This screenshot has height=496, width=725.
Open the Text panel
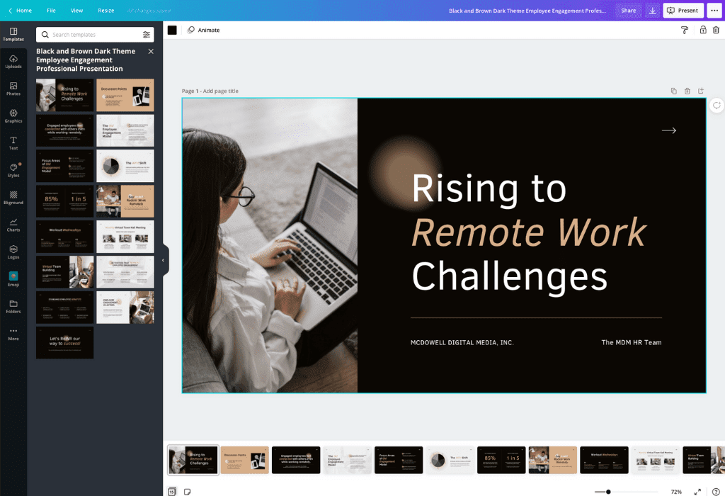pos(13,144)
